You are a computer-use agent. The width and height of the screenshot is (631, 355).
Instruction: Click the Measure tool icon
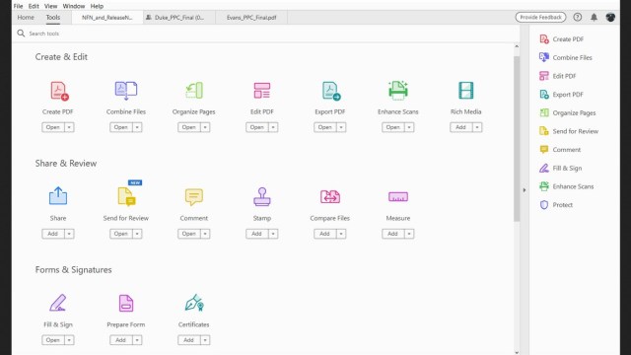point(398,197)
